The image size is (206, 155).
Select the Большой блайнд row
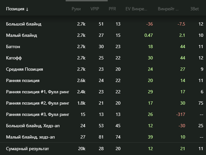(x=24, y=24)
